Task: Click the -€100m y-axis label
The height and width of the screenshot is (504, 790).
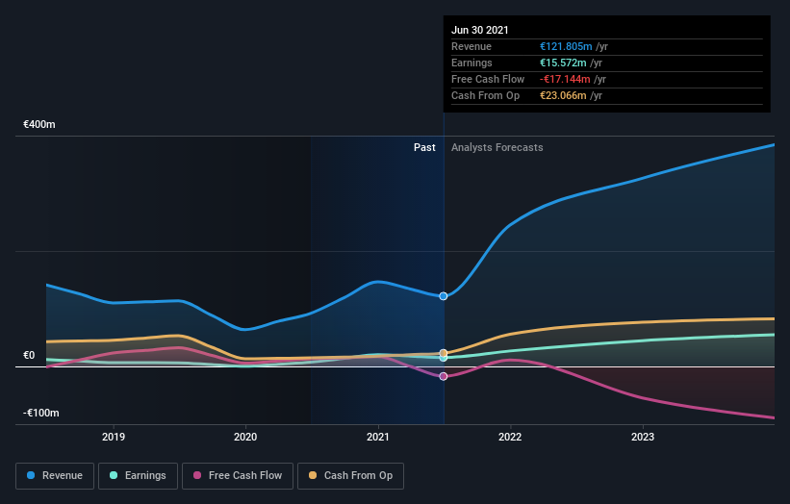Action: (x=40, y=413)
